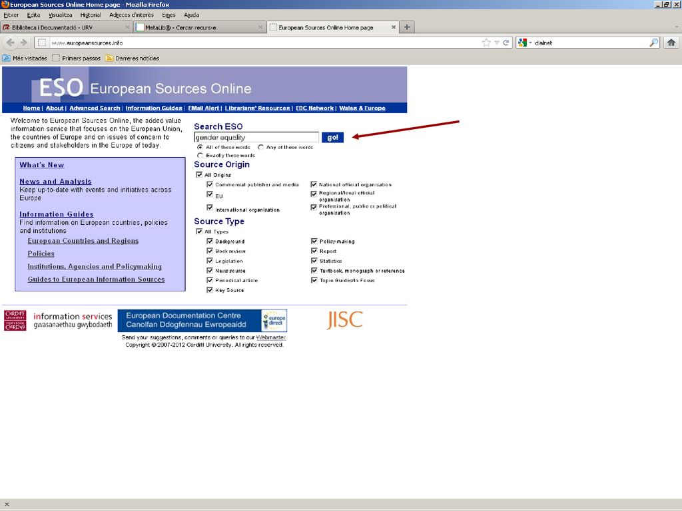Open Darreres notícies feed bookmark

tap(133, 59)
